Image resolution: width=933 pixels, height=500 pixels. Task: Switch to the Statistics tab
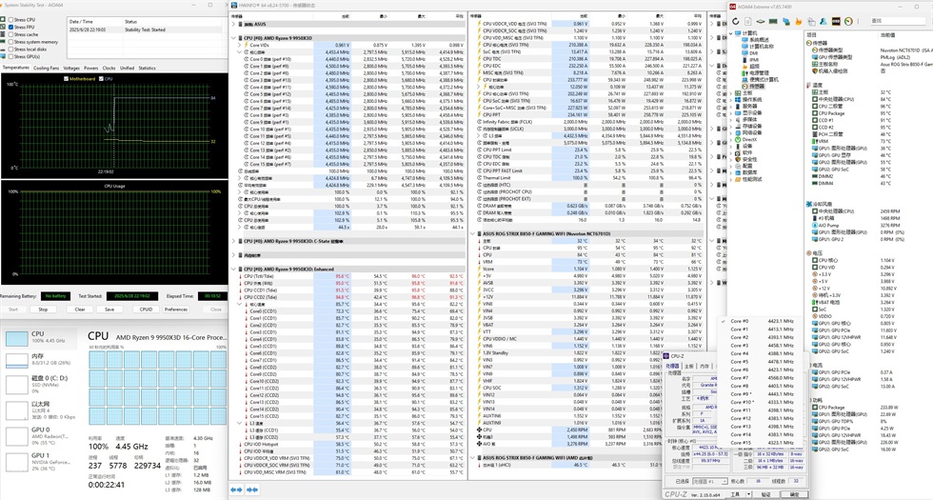coord(147,68)
